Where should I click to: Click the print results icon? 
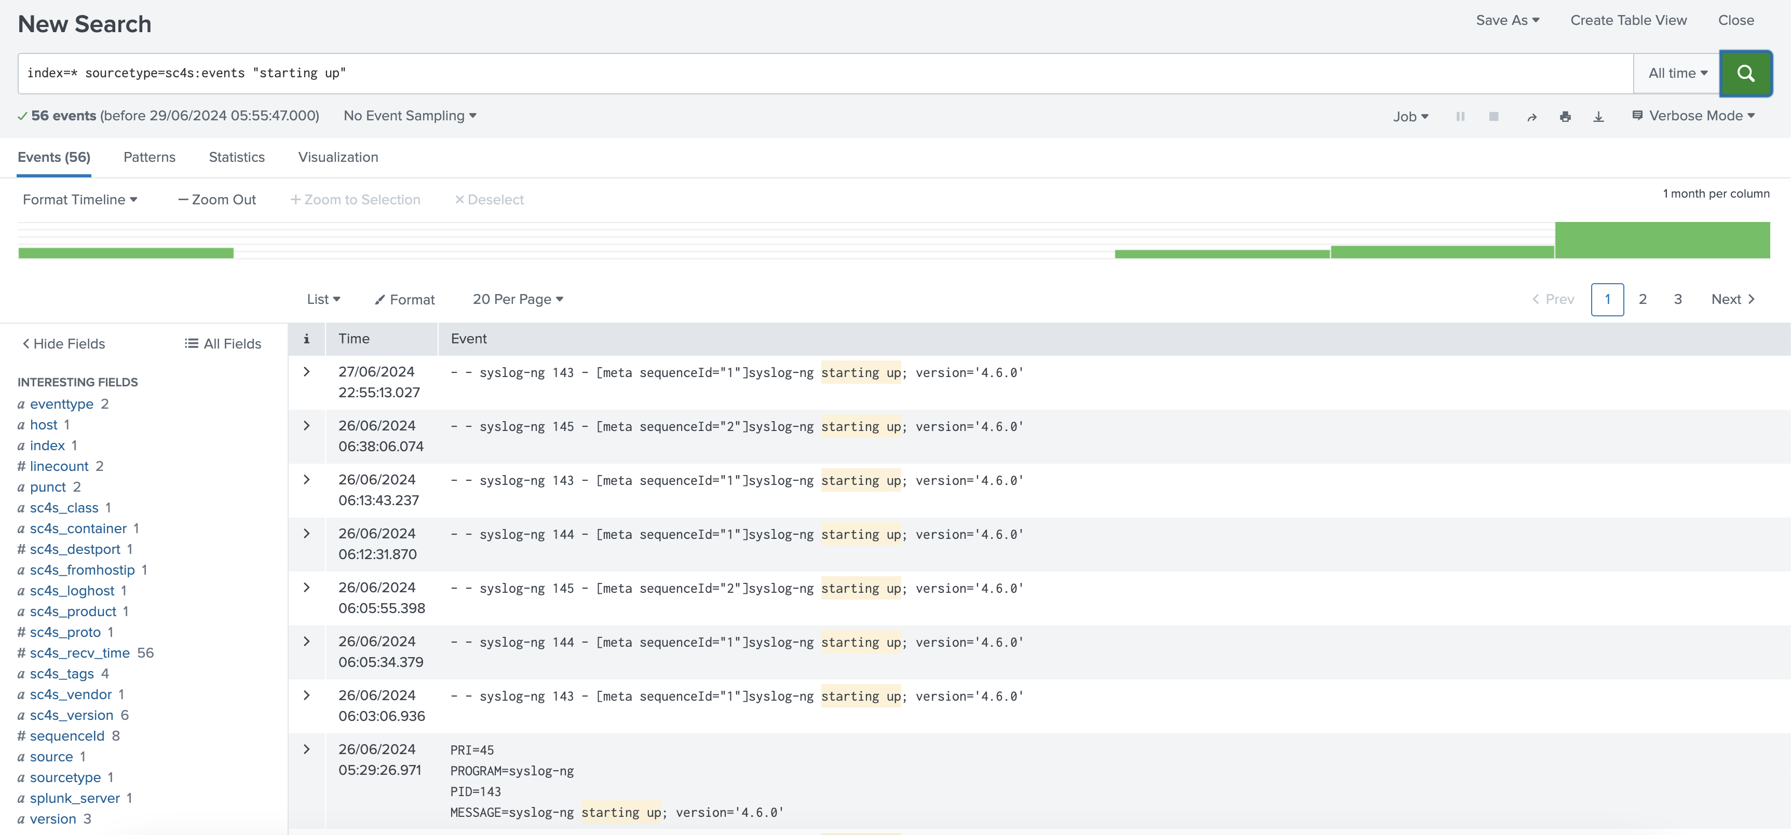click(1565, 117)
